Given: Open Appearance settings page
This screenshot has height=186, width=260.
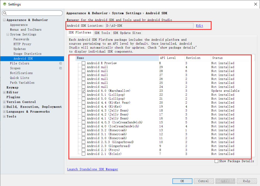Looking at the screenshot, I should tap(19, 25).
